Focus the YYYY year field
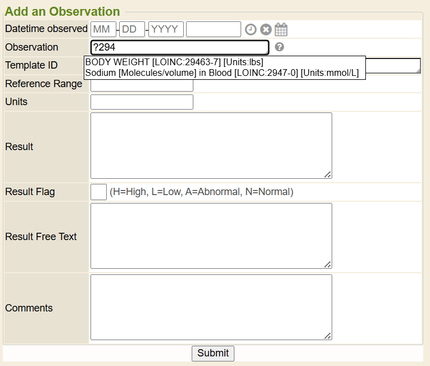430x366 pixels. [x=166, y=29]
